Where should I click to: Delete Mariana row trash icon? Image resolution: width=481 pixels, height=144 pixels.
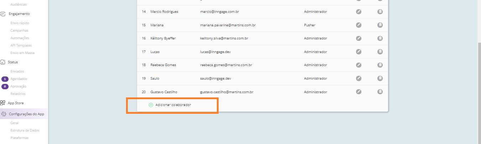[x=380, y=25]
